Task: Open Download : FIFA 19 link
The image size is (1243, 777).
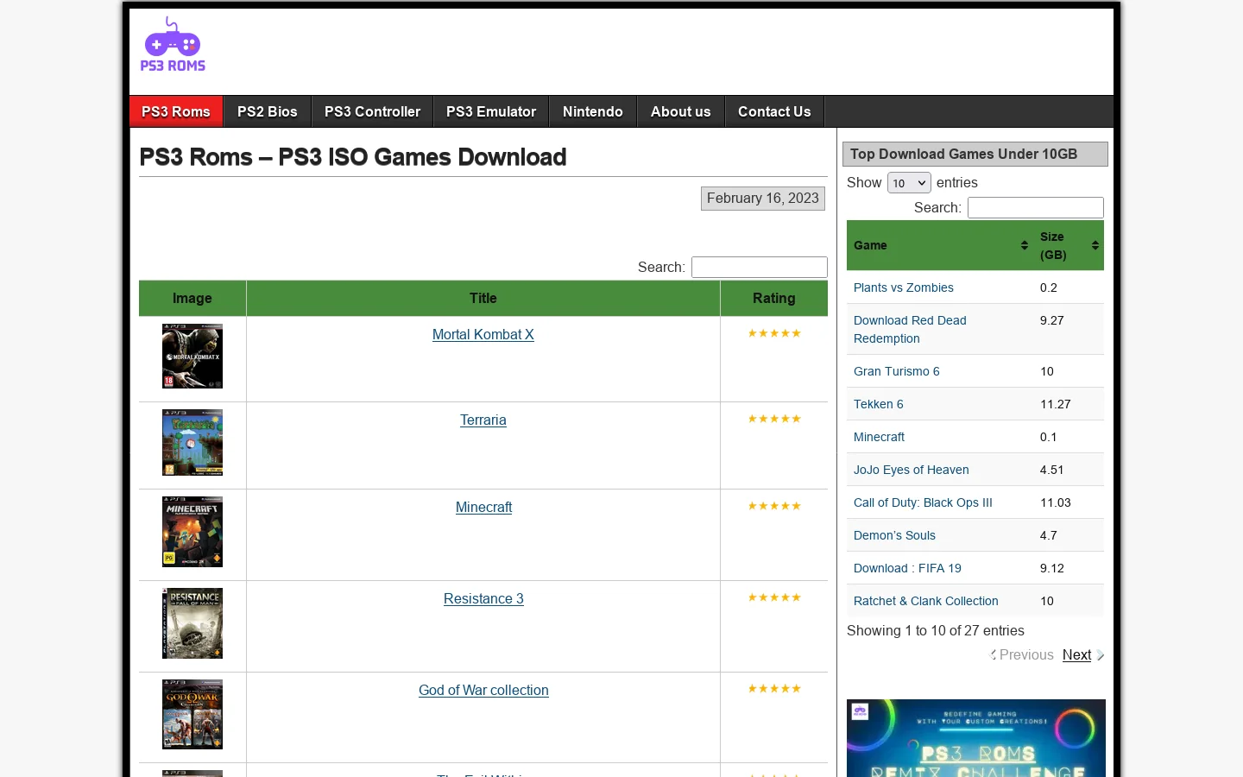Action: point(907,568)
